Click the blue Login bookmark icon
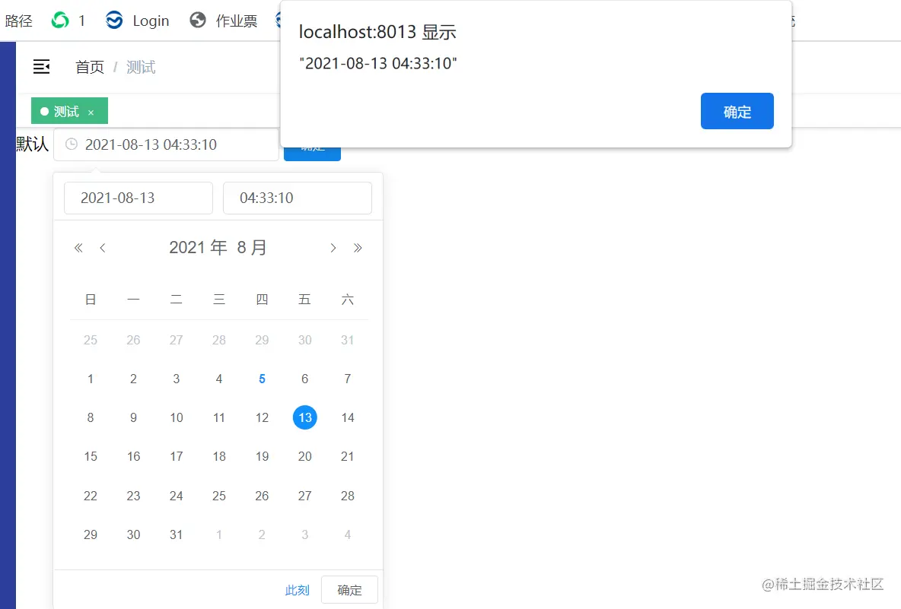 (x=114, y=21)
